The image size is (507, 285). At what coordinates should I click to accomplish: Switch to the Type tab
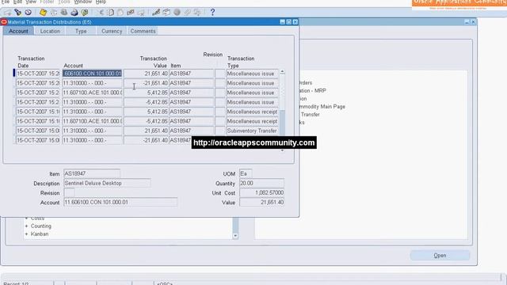pos(81,31)
